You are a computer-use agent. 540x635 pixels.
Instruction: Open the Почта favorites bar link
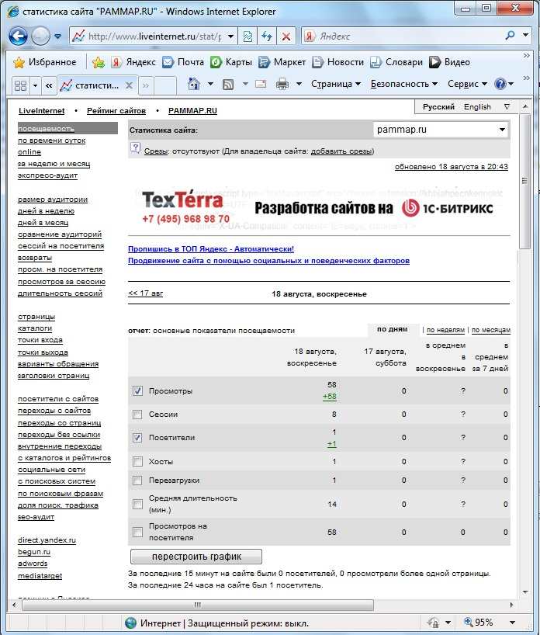tap(183, 62)
